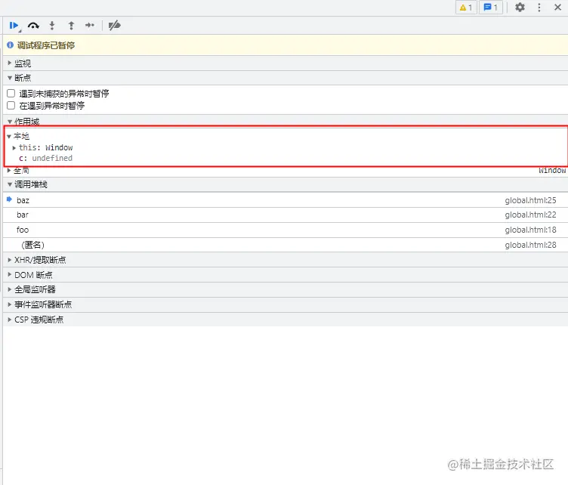Open the three-dot customize menu
The image size is (568, 485).
539,8
